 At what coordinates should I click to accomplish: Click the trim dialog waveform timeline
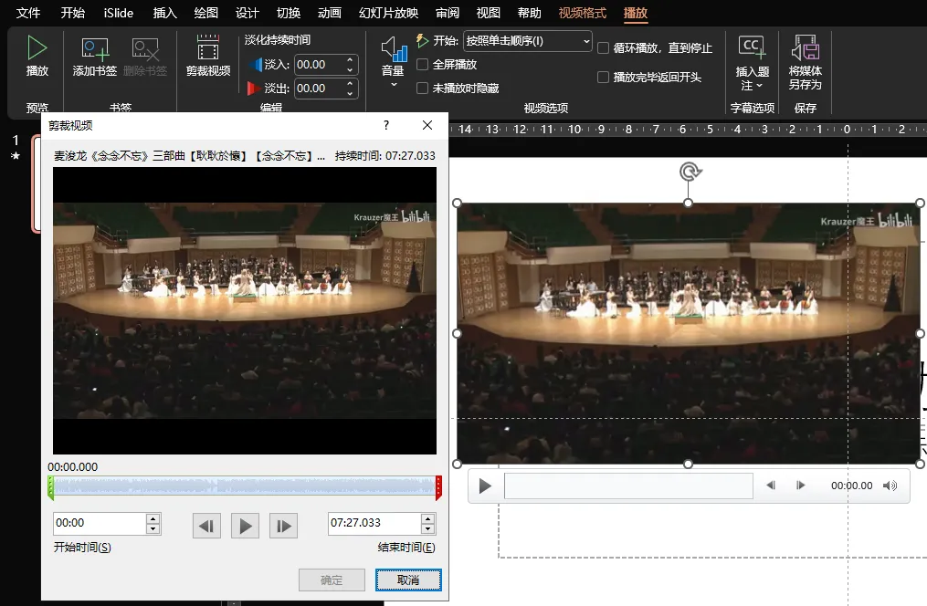[x=244, y=486]
